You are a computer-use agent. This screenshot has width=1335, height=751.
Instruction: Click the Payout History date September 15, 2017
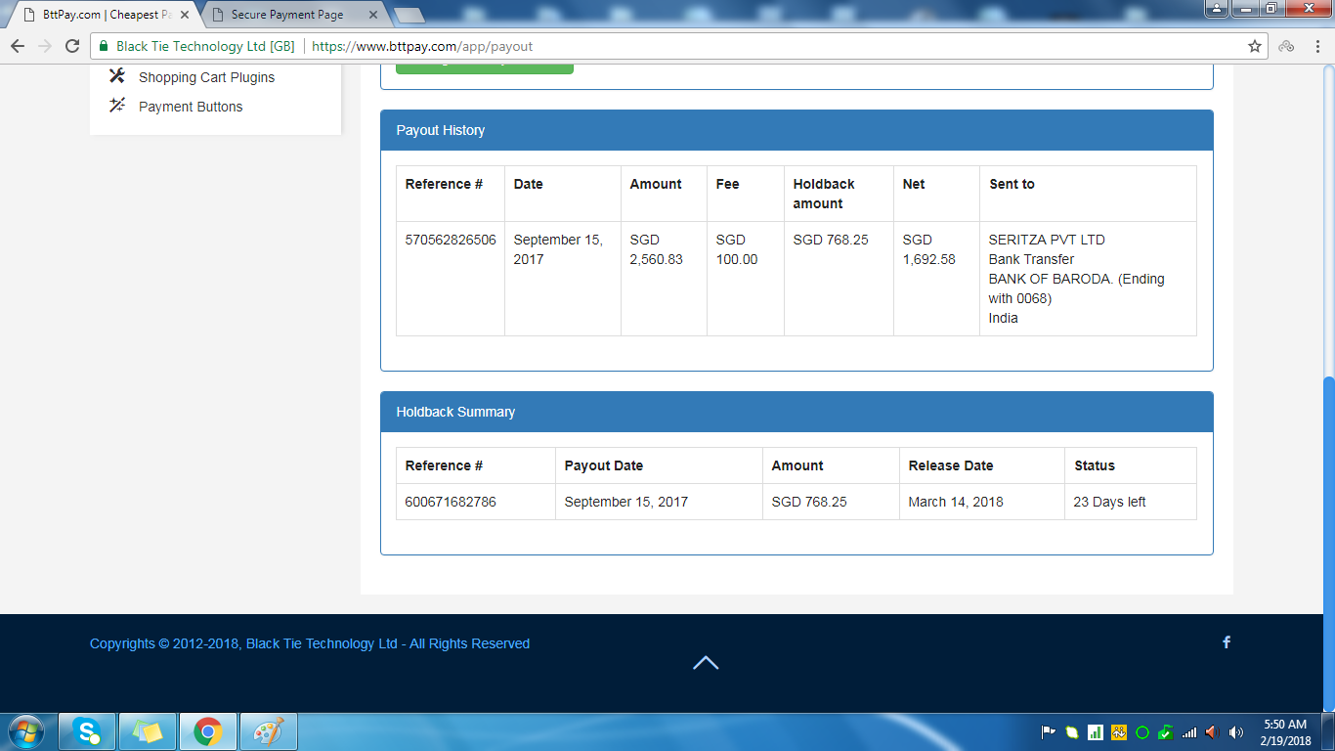coord(558,249)
